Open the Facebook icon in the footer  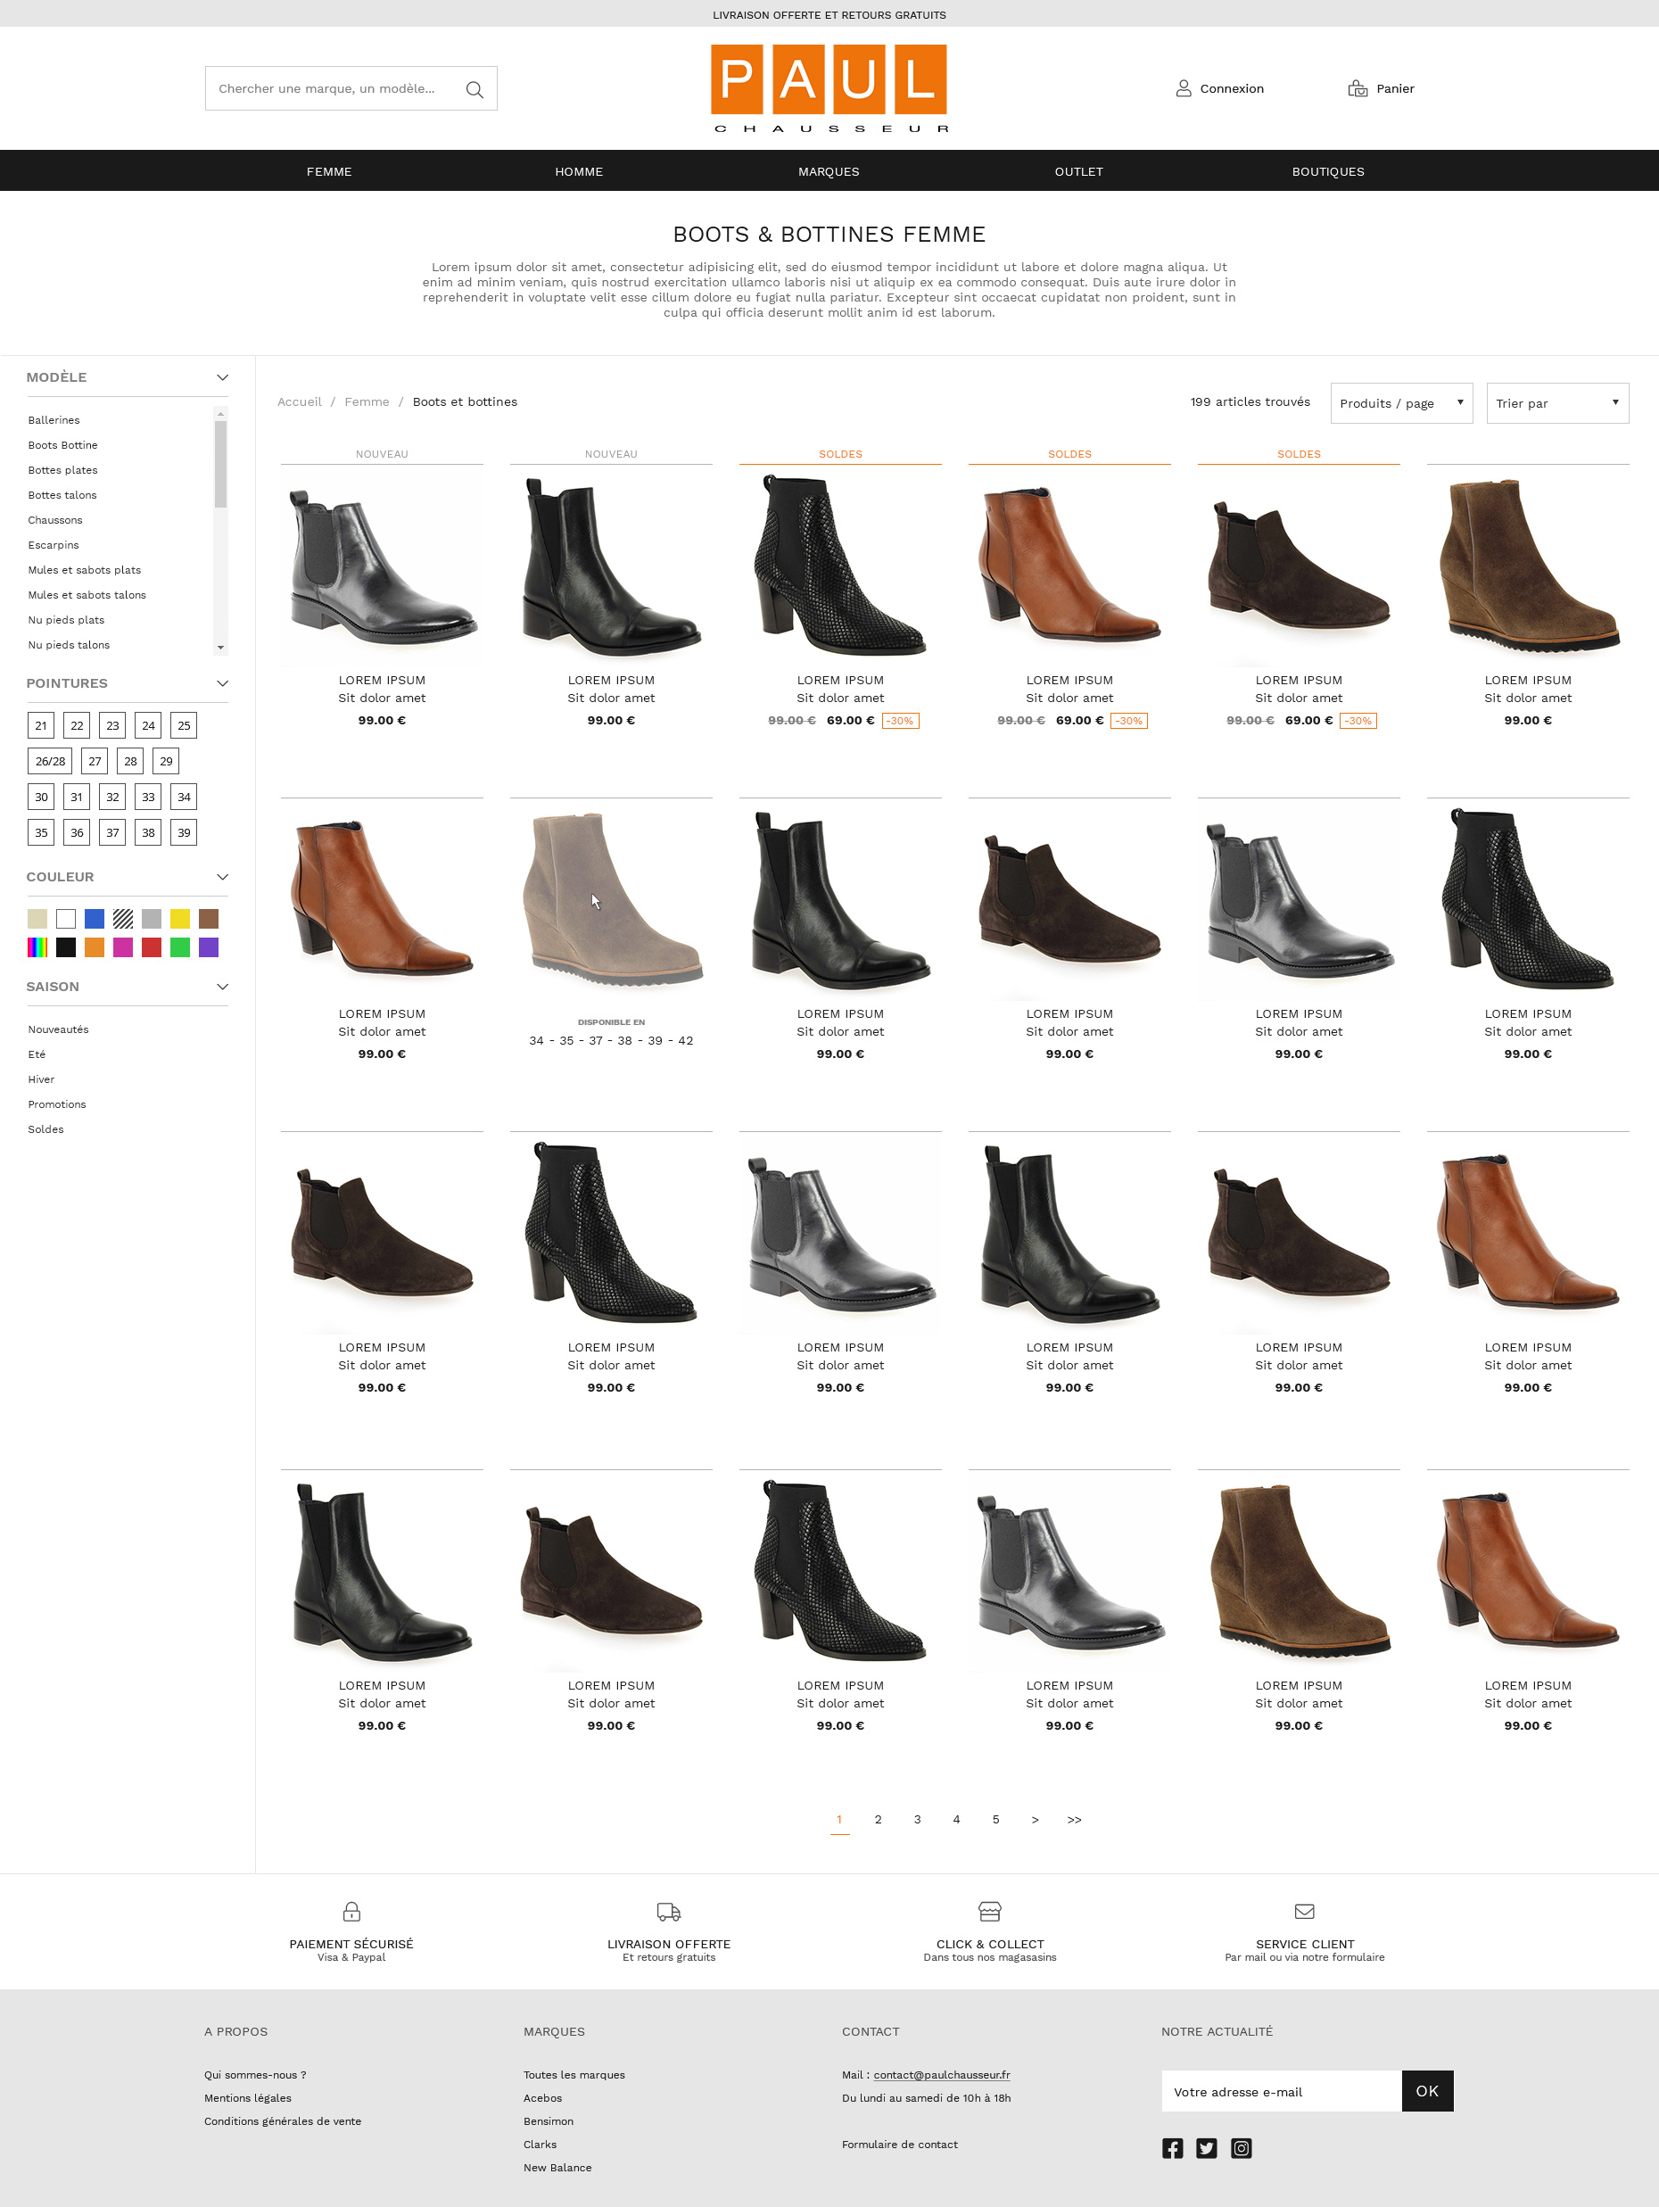[1172, 2148]
